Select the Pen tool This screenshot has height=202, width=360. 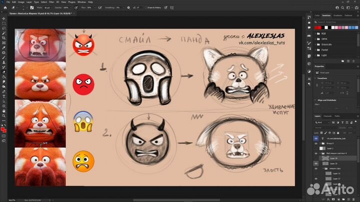tap(3, 92)
